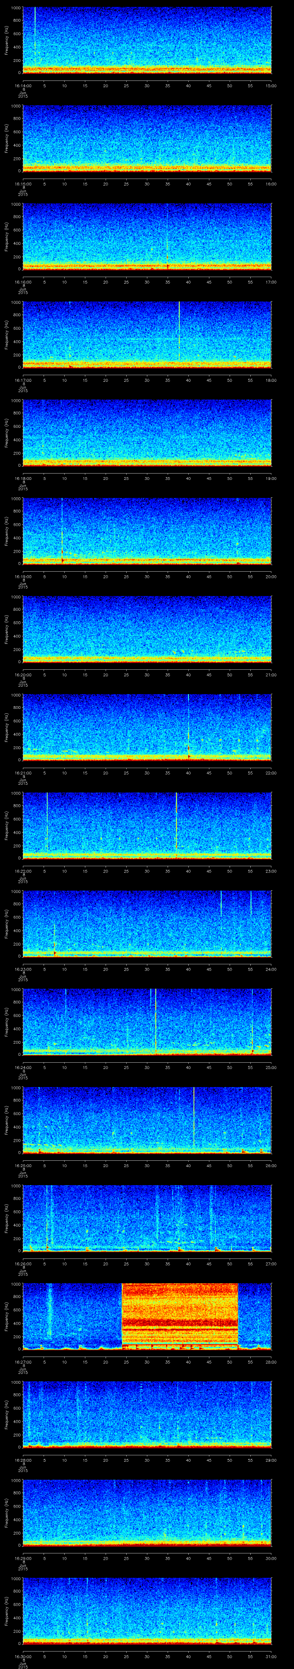294x1669 pixels.
Task: Click the vertical spike at 37 seconds in 16:22:00 panel
Action: 176,823
